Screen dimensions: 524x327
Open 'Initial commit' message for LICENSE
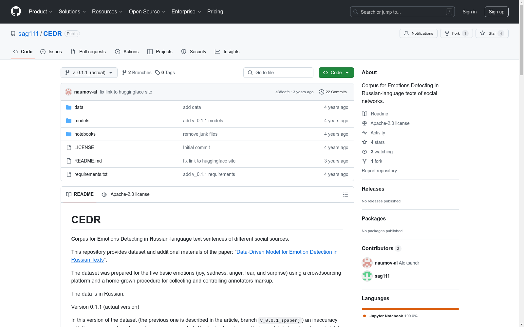(x=196, y=147)
